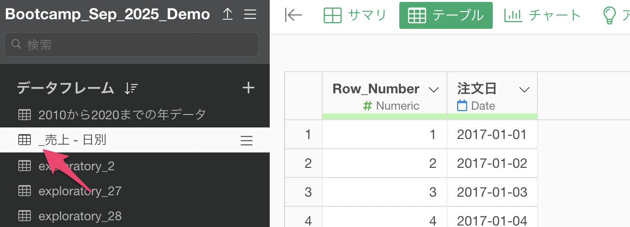The height and width of the screenshot is (227, 630).
Task: Switch to the サマリ view tab
Action: click(355, 15)
